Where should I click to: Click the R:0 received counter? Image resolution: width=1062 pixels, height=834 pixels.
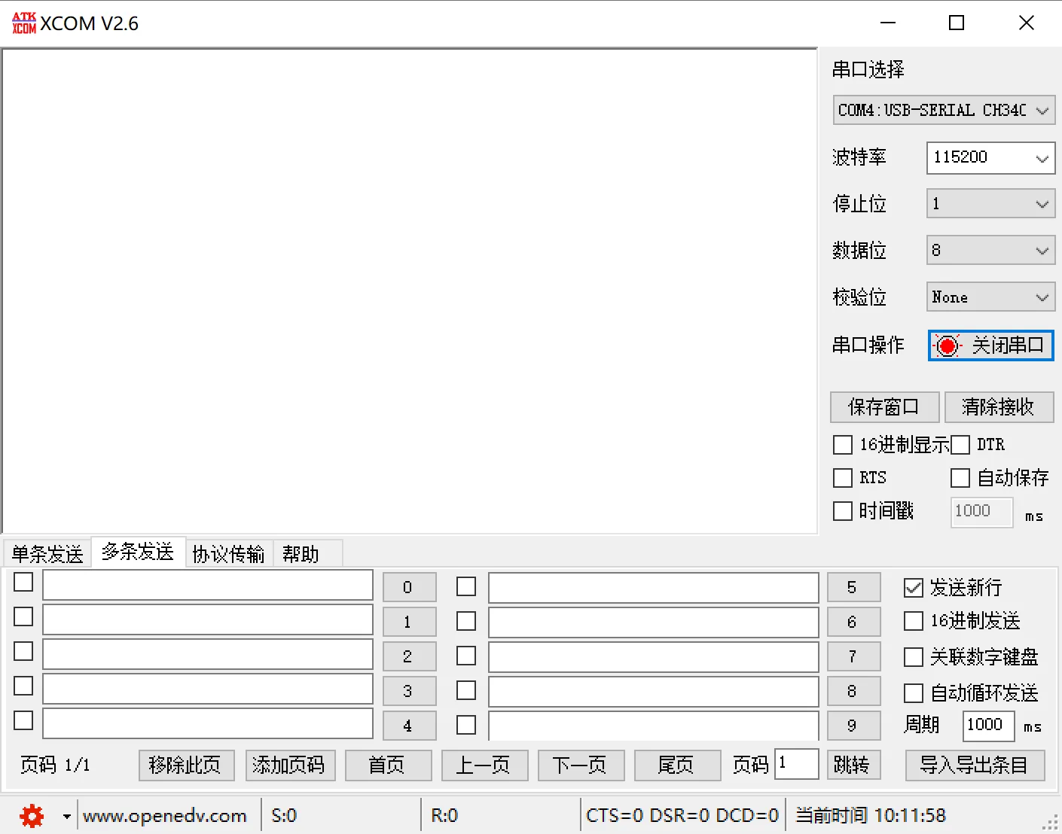(x=444, y=816)
